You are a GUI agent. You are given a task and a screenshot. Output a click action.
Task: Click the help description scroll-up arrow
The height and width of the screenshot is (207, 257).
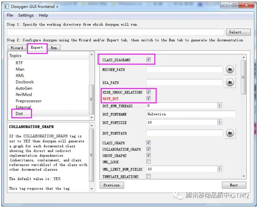92,126
